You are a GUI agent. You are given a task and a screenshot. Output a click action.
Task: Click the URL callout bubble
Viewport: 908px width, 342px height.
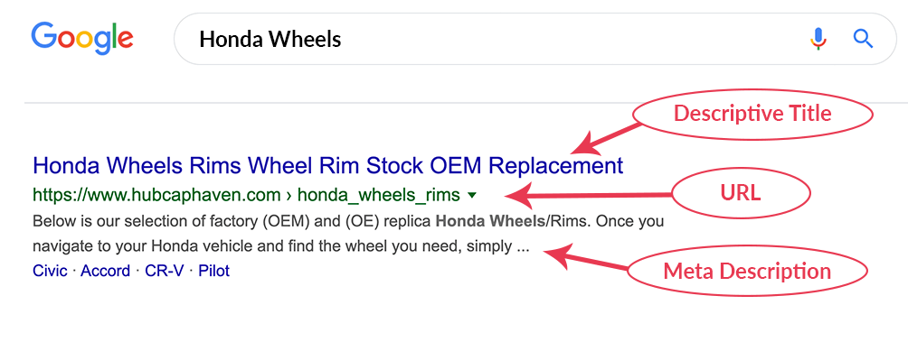pyautogui.click(x=741, y=193)
